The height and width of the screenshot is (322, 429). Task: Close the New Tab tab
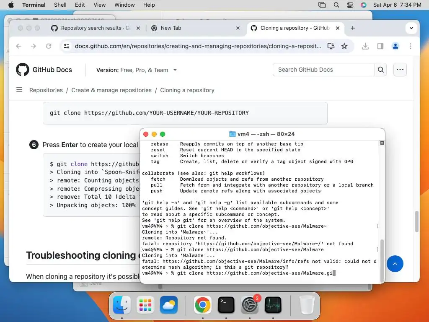pyautogui.click(x=238, y=28)
